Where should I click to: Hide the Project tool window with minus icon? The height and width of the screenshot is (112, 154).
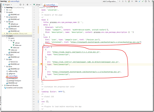pos(31,5)
